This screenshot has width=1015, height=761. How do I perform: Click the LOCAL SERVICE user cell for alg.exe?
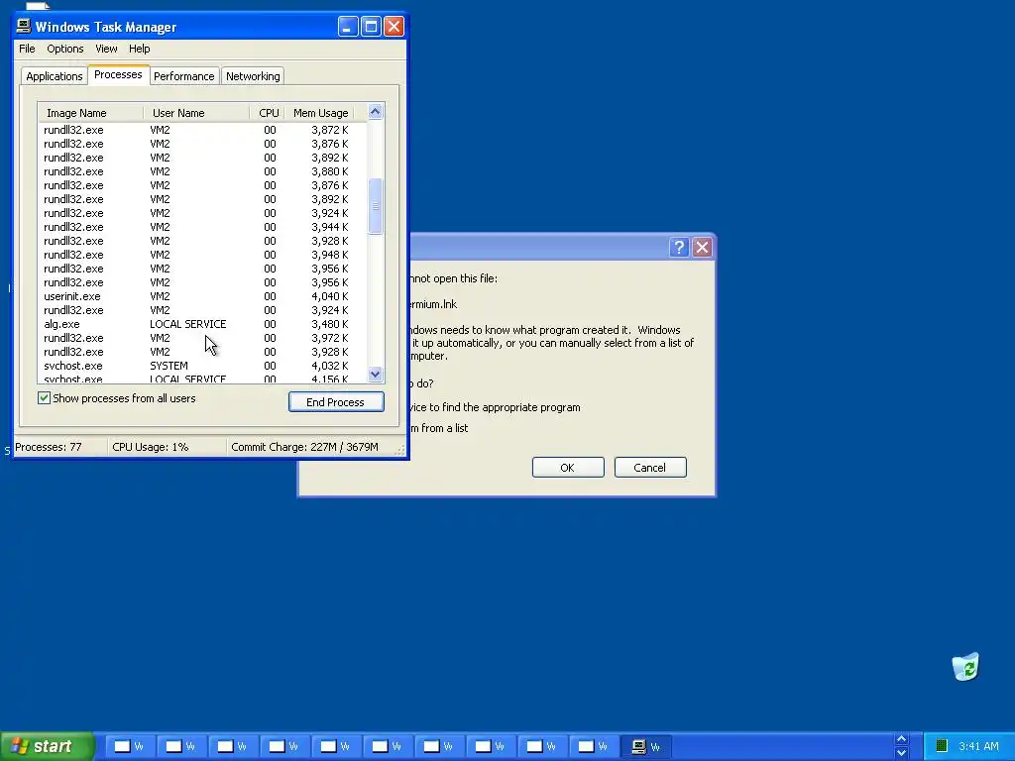pos(187,324)
